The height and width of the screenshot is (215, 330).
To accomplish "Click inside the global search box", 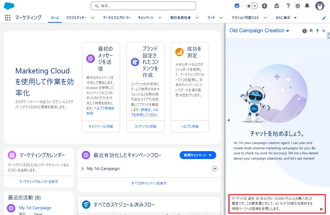I will point(143,6).
